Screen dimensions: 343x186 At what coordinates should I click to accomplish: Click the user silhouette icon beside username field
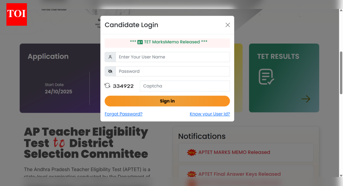110,57
